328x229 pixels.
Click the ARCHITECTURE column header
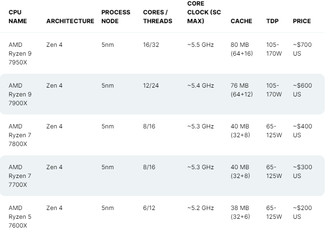[70, 21]
